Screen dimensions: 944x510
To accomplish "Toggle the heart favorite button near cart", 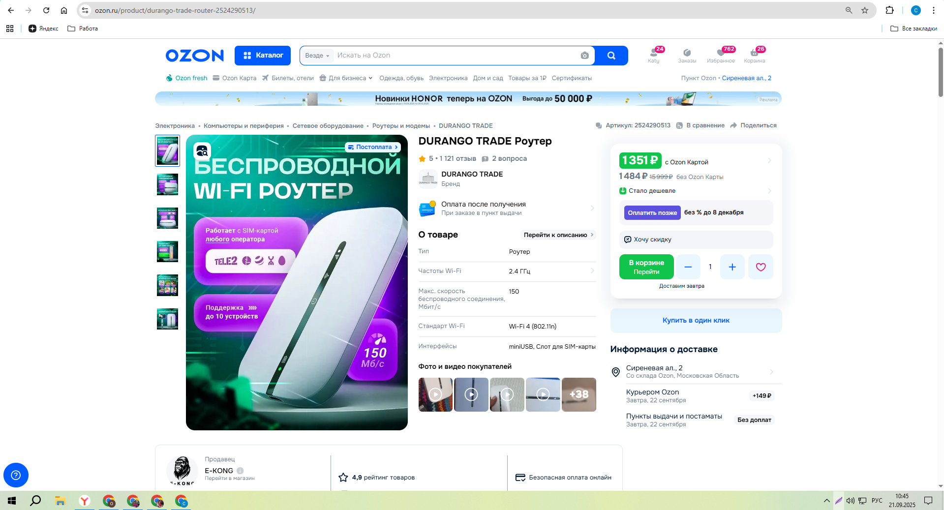I will point(761,267).
